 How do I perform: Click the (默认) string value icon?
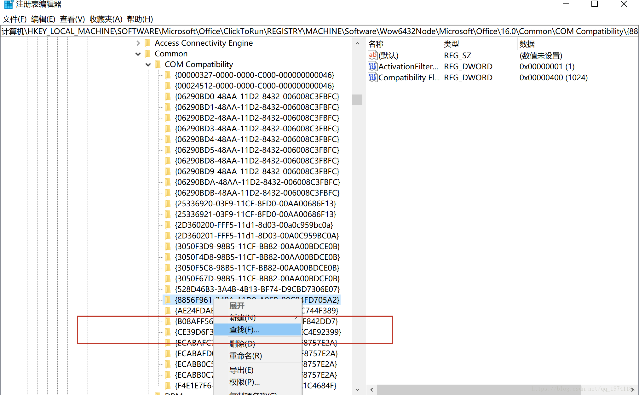click(x=372, y=55)
